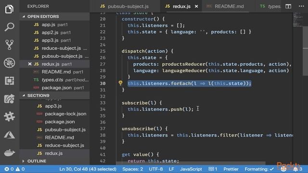Image resolution: width=308 pixels, height=173 pixels.
Task: Toggle Formatting status with checkmark
Action: (x=259, y=169)
